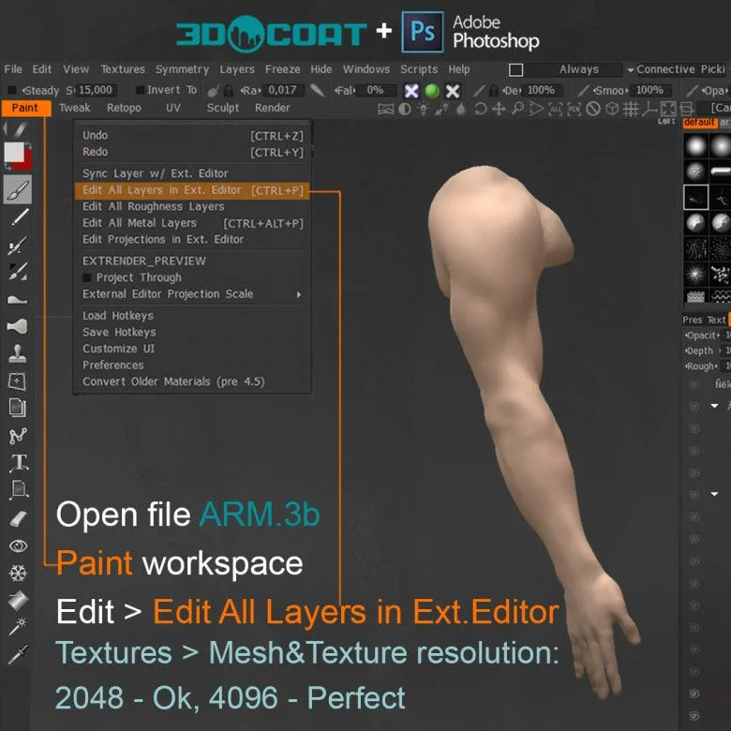This screenshot has width=731, height=731.
Task: Toggle visibility eye of topmost layer
Action: click(694, 385)
